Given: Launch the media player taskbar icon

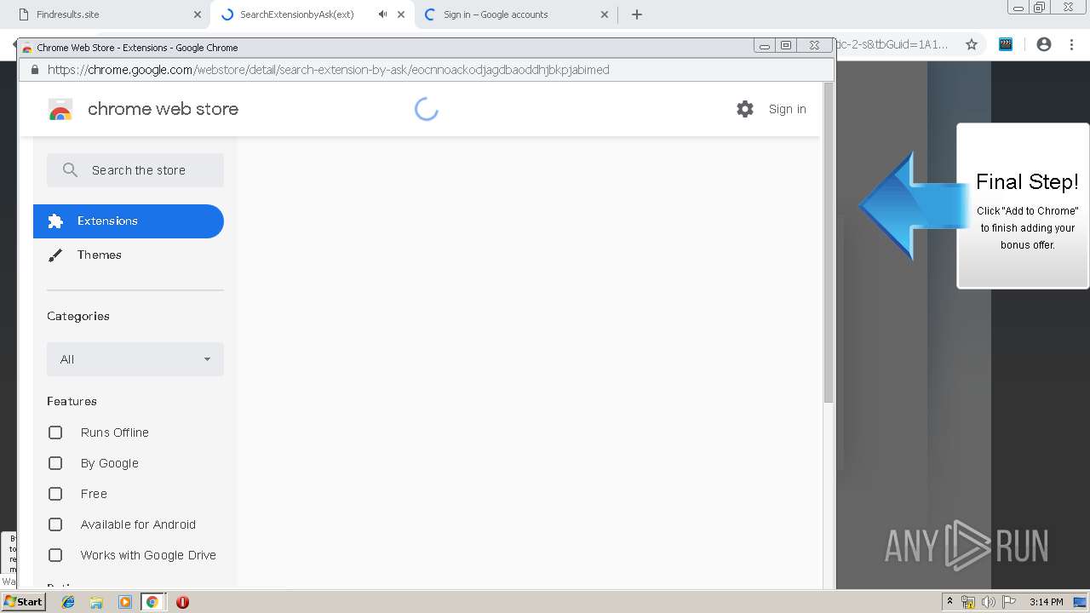Looking at the screenshot, I should click(x=125, y=602).
